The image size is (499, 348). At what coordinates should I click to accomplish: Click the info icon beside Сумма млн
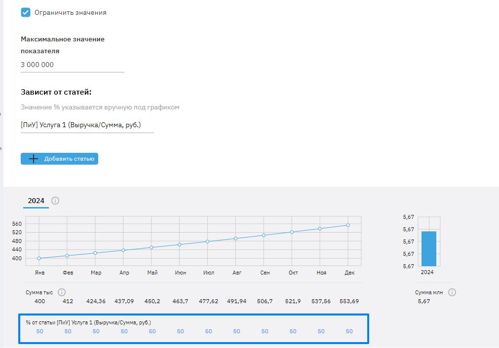452,292
